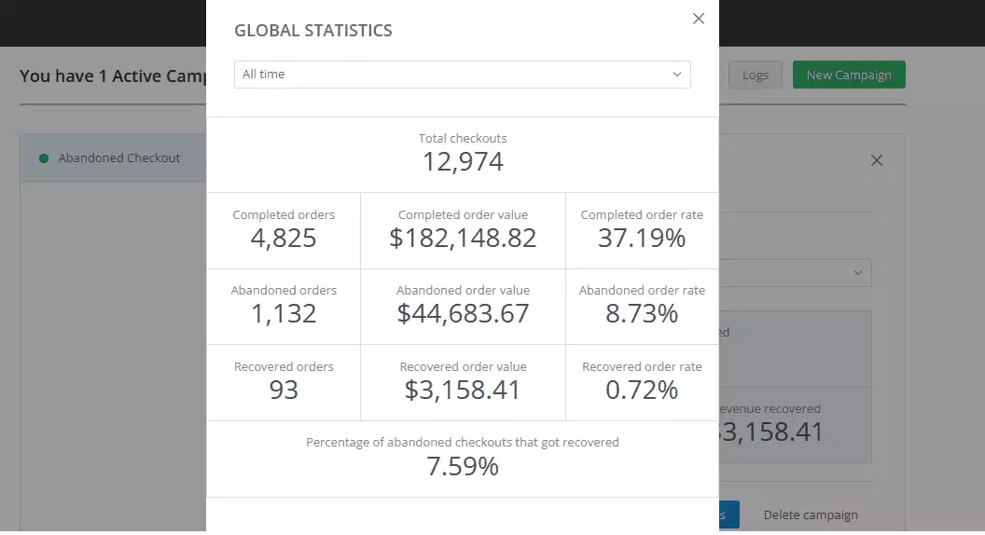Click the Abandoned order rate 8.73%

click(x=642, y=314)
